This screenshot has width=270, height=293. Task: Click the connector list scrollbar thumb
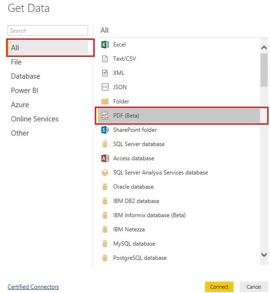264,70
